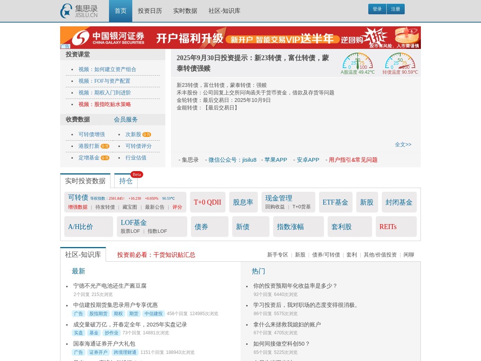
Task: Open 实时数据 in the top navigation
Action: tap(185, 11)
